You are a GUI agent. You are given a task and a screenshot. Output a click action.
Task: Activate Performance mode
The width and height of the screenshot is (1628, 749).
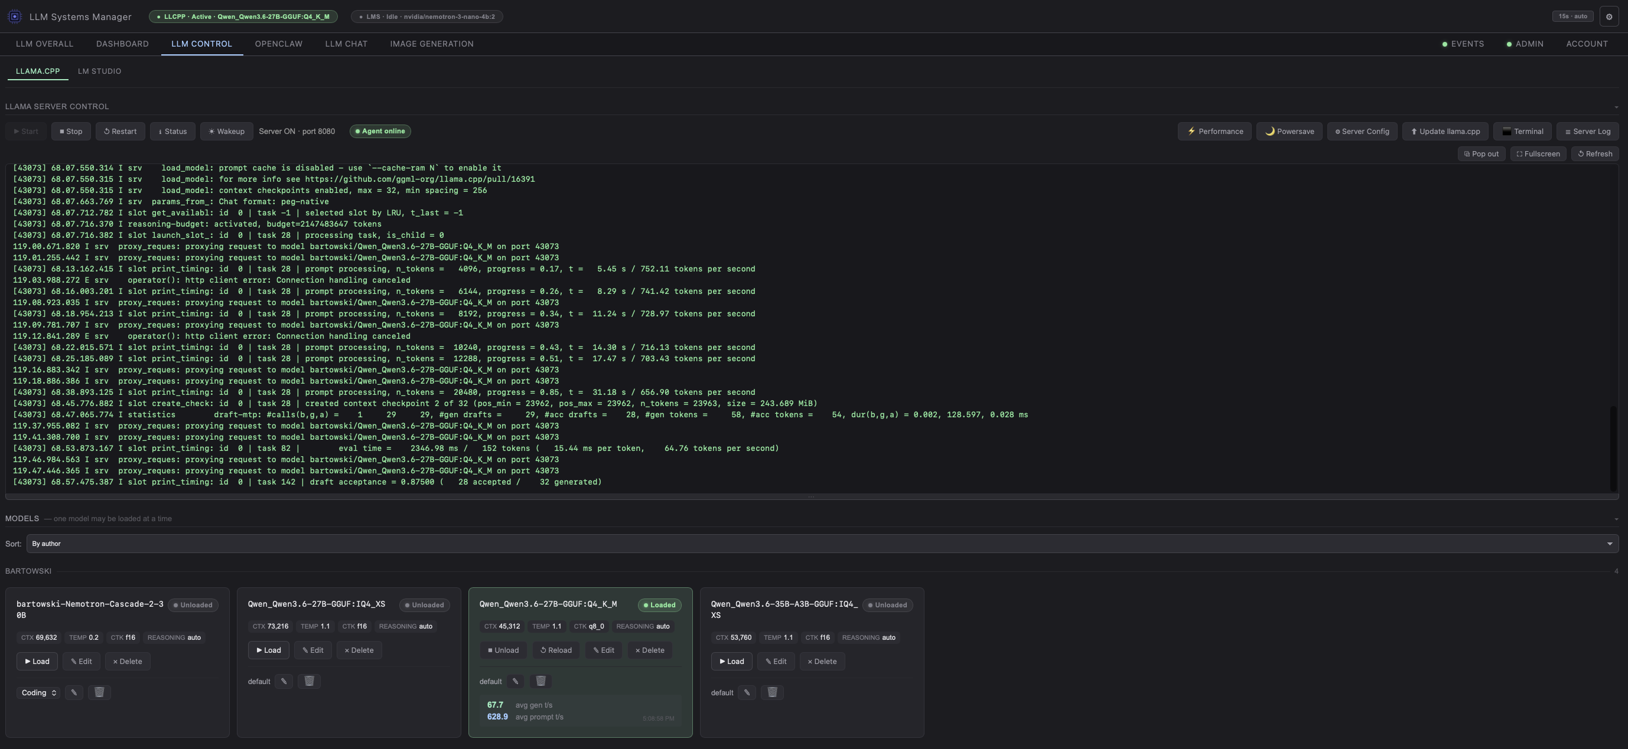click(x=1215, y=132)
